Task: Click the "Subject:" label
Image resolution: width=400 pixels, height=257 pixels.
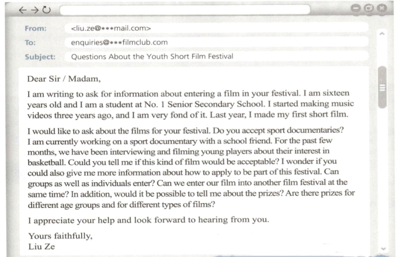Action: click(40, 56)
